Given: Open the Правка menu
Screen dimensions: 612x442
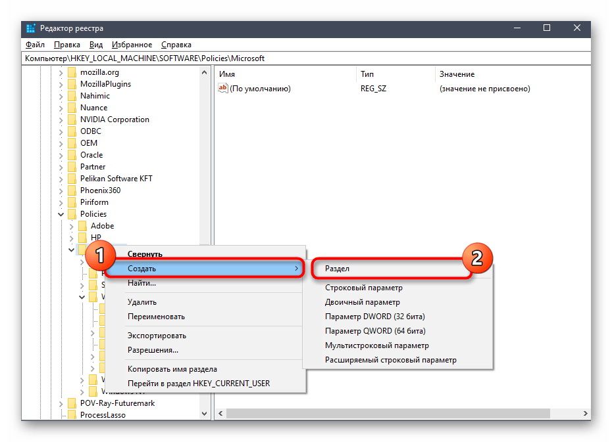Looking at the screenshot, I should click(66, 45).
